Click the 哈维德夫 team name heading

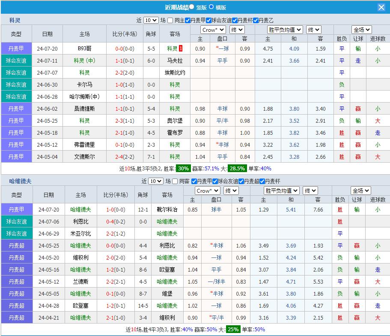pyautogui.click(x=21, y=181)
